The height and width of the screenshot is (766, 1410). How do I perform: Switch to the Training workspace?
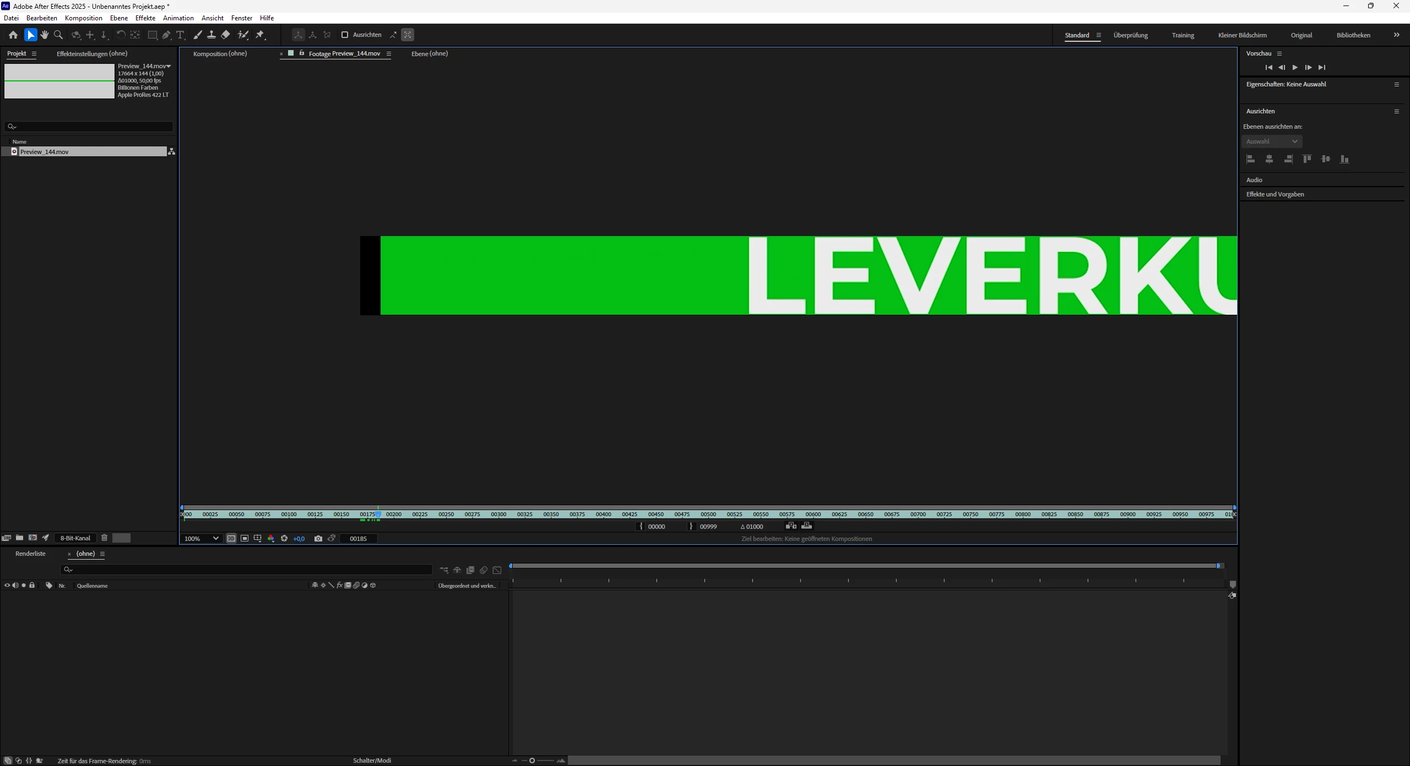click(x=1183, y=35)
